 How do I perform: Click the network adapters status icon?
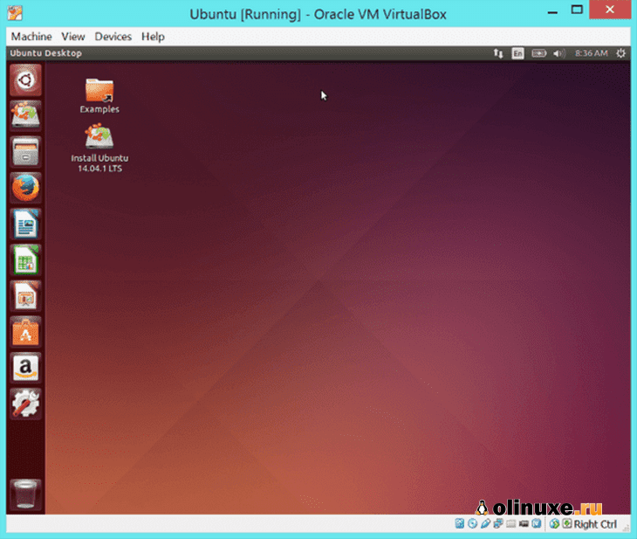[498, 523]
